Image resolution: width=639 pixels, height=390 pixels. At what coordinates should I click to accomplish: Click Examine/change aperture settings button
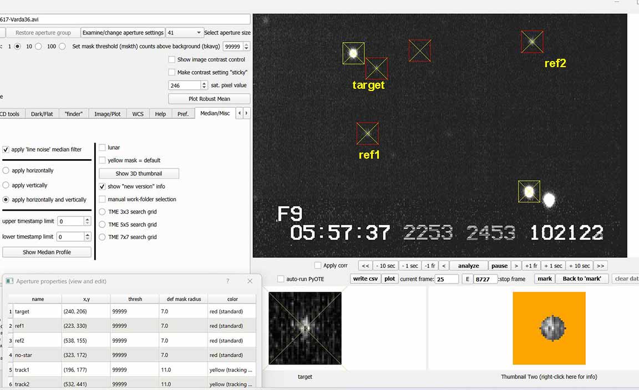123,33
